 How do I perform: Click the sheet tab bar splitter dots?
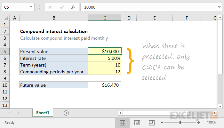point(113,113)
